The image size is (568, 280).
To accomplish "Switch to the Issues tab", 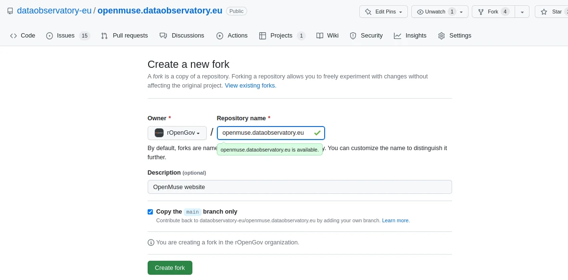I will click(67, 36).
